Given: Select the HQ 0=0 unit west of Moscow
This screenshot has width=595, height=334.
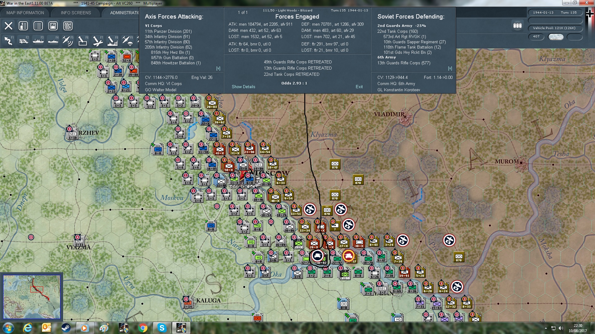Looking at the screenshot, I should coord(158,149).
